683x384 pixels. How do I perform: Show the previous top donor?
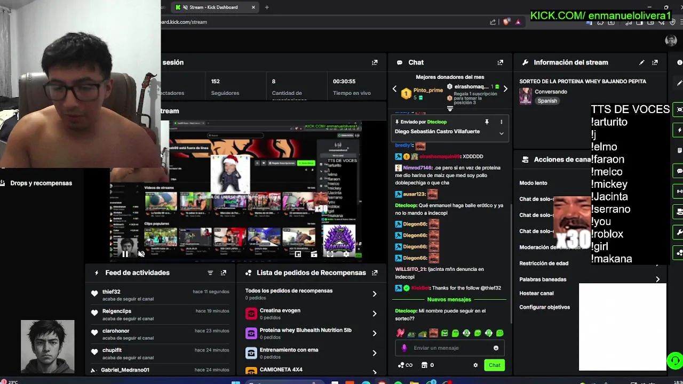(x=395, y=89)
